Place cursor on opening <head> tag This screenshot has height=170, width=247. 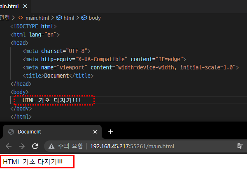[x=19, y=43]
